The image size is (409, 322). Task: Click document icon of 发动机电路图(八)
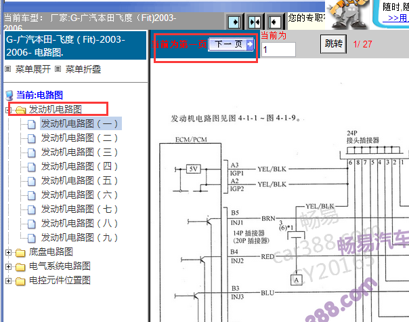32,224
